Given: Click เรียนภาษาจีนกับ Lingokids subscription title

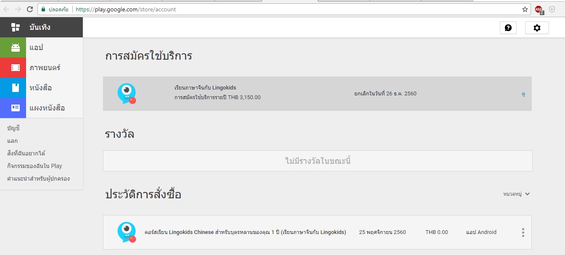Looking at the screenshot, I should click(205, 88).
